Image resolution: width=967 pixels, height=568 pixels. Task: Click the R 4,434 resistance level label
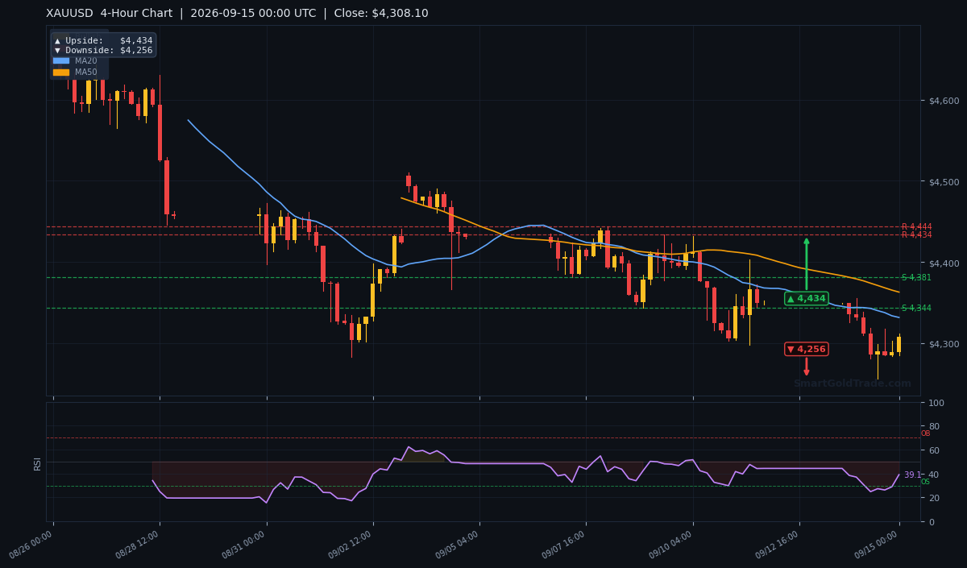tap(916, 234)
